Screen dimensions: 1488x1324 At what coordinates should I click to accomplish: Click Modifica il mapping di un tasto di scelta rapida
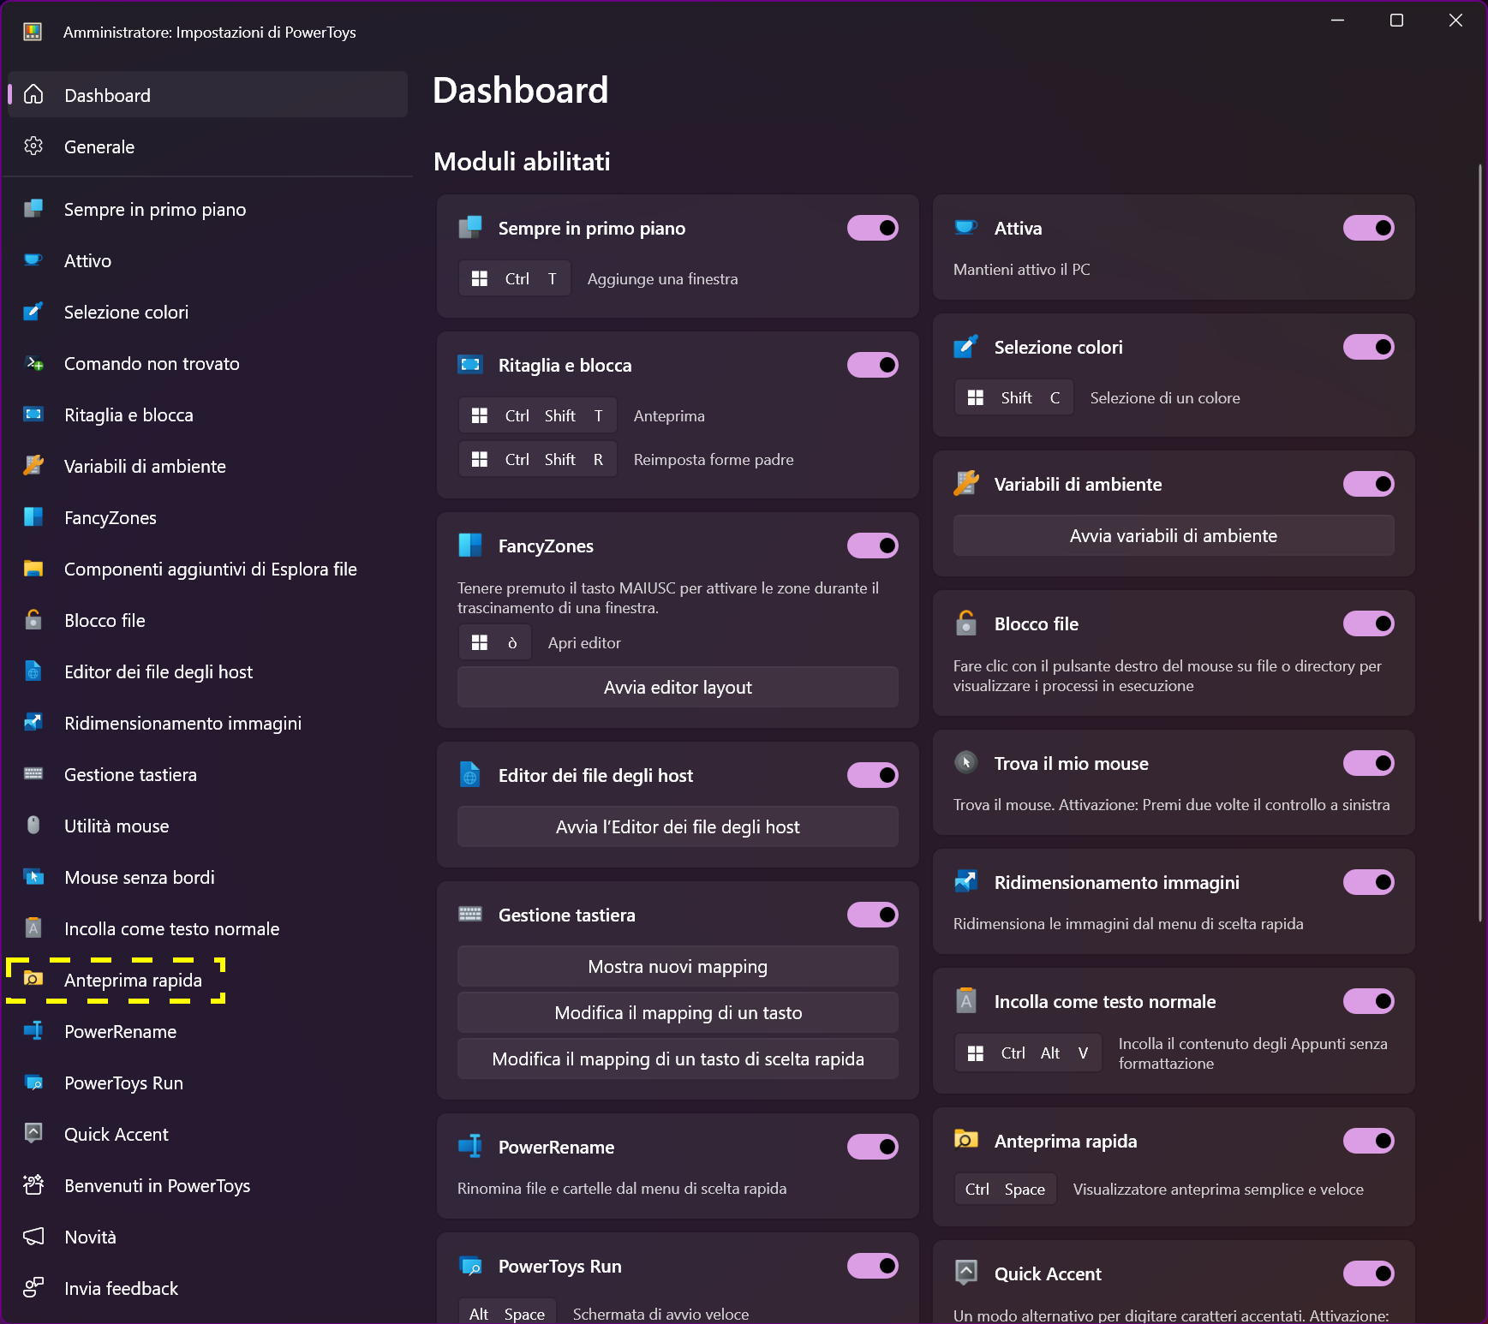[678, 1059]
